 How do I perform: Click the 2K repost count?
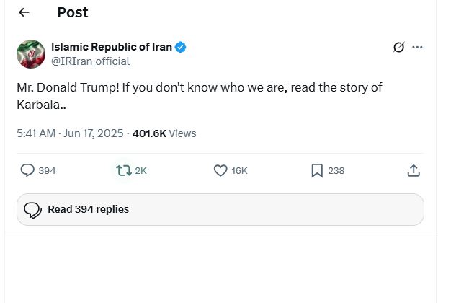tap(140, 170)
